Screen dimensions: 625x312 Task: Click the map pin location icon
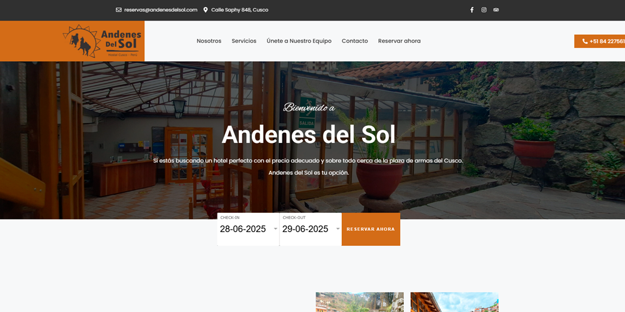tap(206, 10)
